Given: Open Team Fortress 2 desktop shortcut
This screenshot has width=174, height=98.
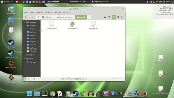Looking at the screenshot, I should [11, 64].
